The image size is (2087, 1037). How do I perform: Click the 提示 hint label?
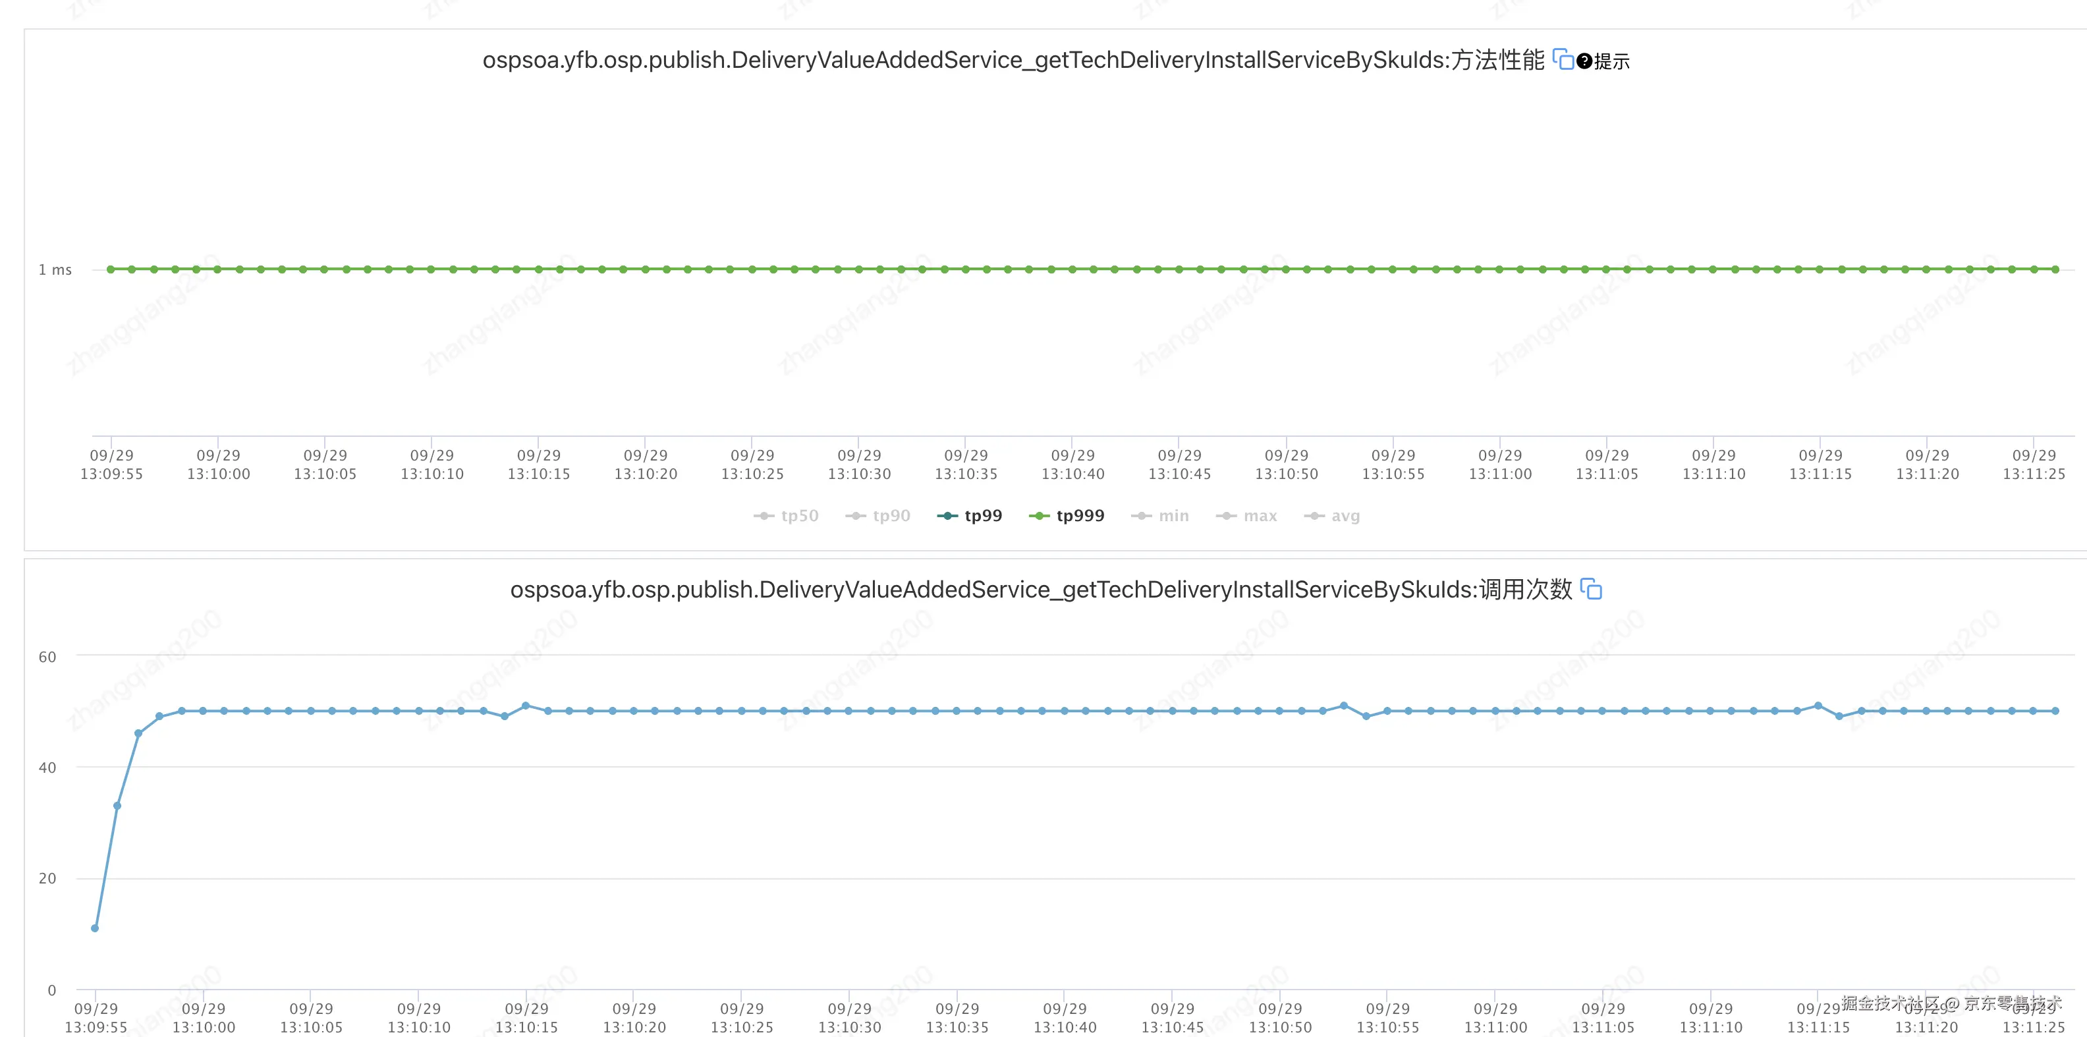(x=1611, y=61)
